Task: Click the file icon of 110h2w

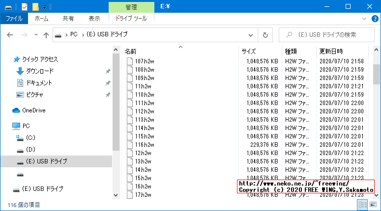Action: tap(130, 95)
